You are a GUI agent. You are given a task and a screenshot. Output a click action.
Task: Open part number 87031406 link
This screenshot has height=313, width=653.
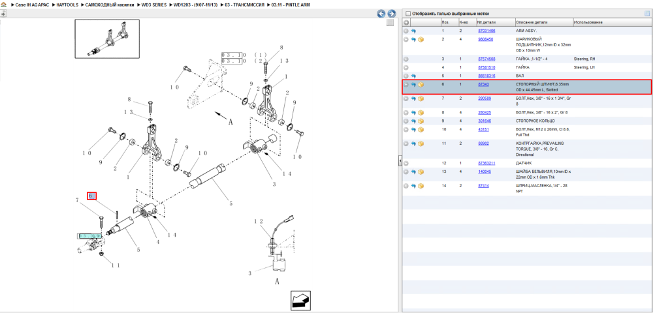point(486,31)
